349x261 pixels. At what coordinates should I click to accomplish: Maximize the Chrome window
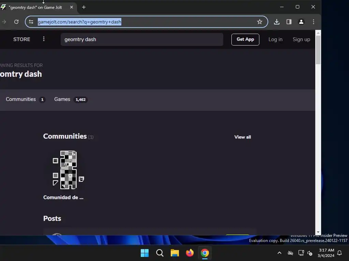coord(297,7)
